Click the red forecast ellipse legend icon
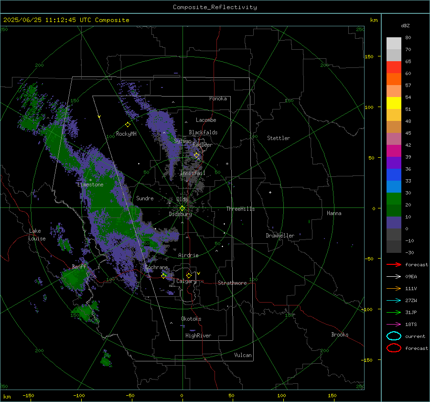 click(x=394, y=348)
